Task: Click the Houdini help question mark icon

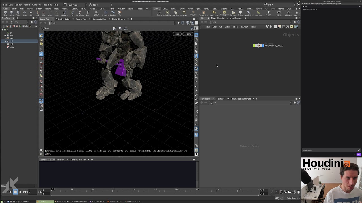Action: pos(298,5)
